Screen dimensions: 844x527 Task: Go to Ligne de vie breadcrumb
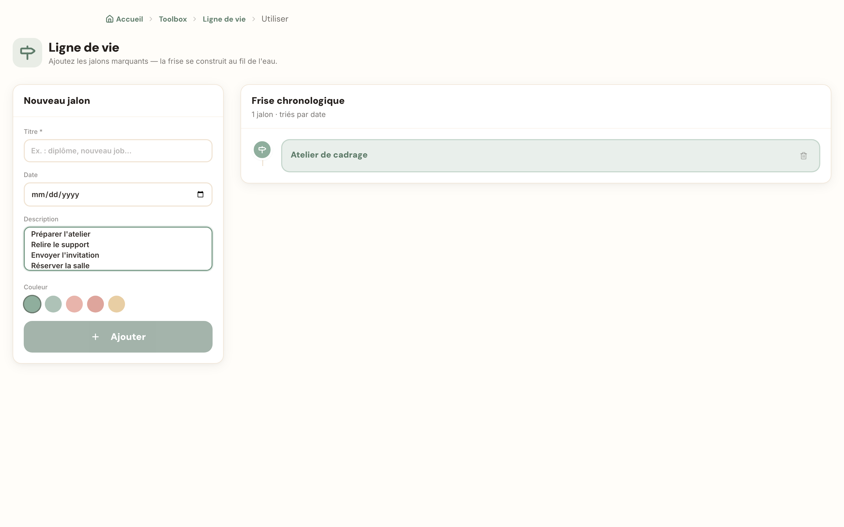(224, 19)
